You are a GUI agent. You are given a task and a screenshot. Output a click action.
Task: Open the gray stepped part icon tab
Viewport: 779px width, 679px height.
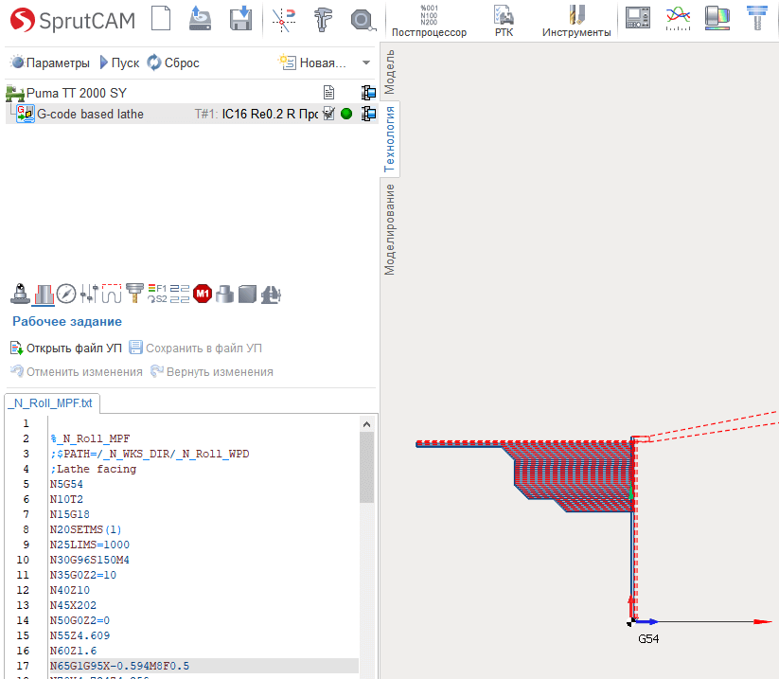(224, 294)
